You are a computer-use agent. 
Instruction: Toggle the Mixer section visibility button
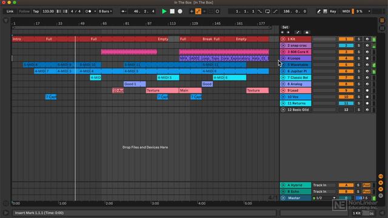point(381,190)
